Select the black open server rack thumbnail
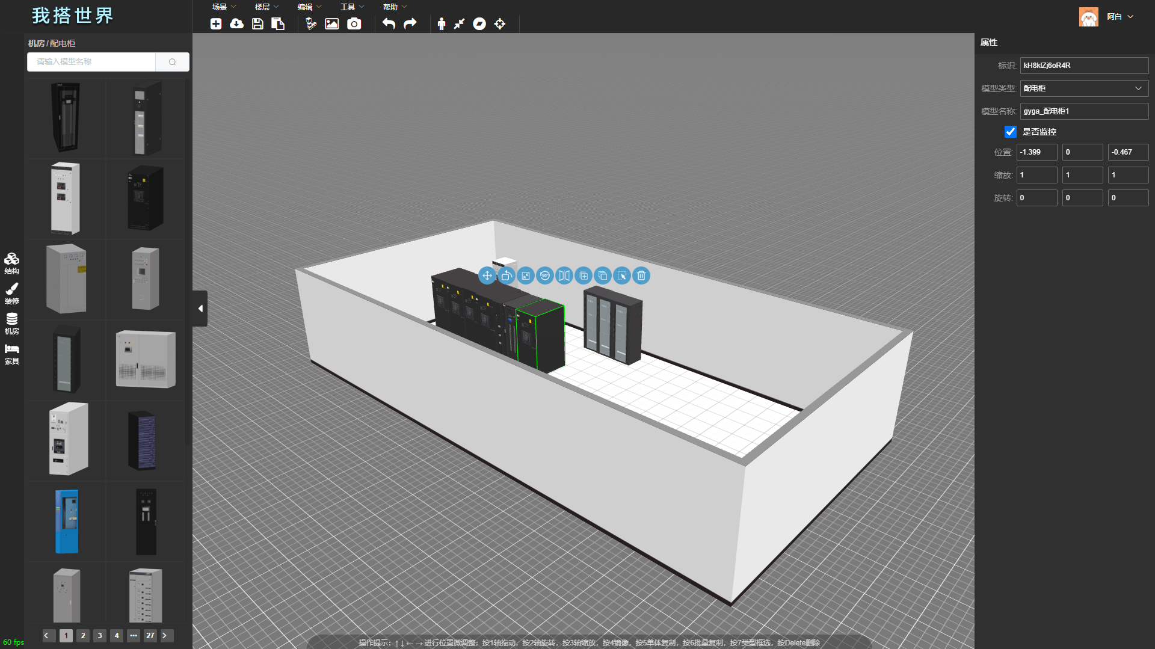Screen dimensions: 1155x649 (66, 118)
